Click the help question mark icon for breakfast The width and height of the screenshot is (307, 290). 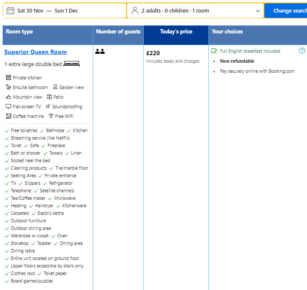click(302, 51)
